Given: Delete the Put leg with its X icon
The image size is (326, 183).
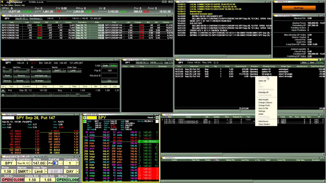Looking at the screenshot, I should point(3,90).
